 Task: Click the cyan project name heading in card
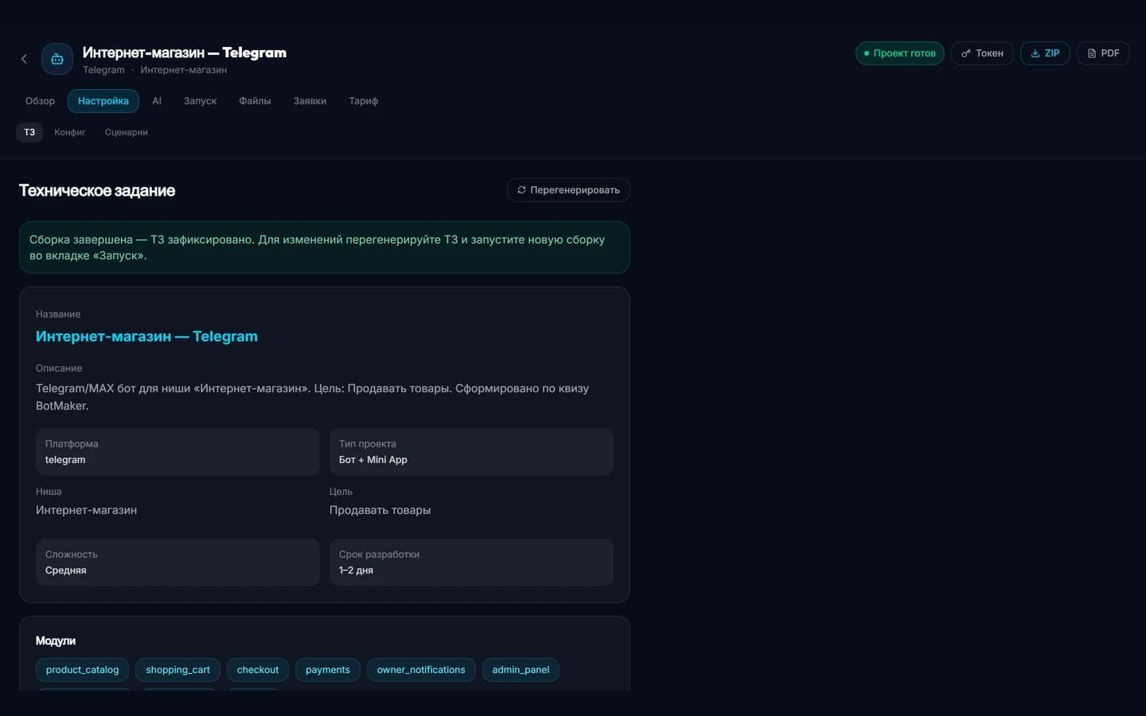tap(146, 337)
